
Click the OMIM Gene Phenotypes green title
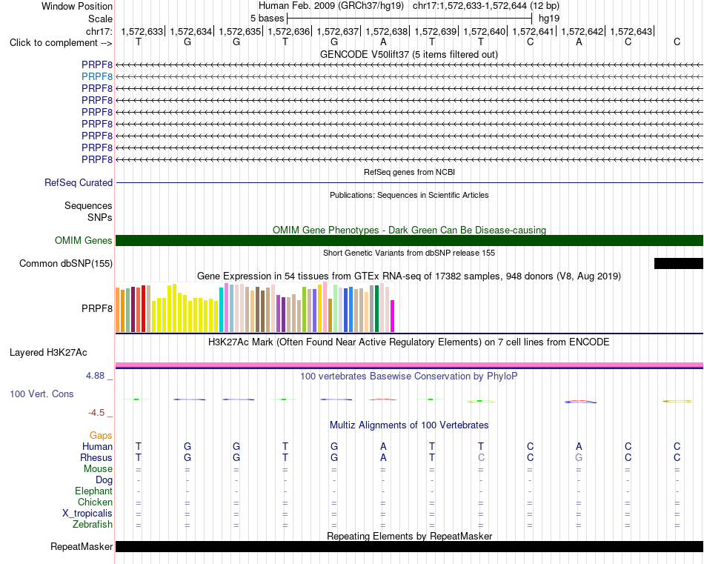coord(410,230)
